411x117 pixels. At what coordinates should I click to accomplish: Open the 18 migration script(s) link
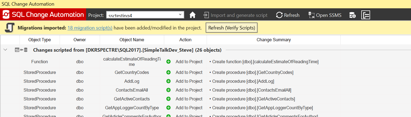[90, 28]
